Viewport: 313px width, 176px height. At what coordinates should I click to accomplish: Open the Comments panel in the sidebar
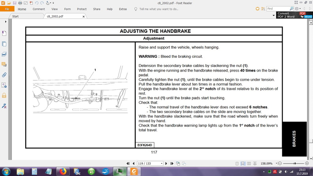pyautogui.click(x=4, y=64)
